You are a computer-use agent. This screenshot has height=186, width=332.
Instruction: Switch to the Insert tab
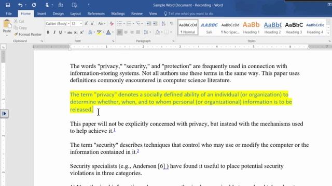coord(41,14)
